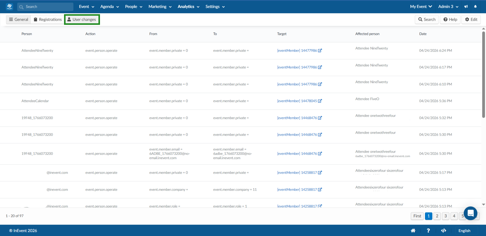Open the announcements megaphone icon
Screen dimensions: 486x236
click(x=466, y=7)
